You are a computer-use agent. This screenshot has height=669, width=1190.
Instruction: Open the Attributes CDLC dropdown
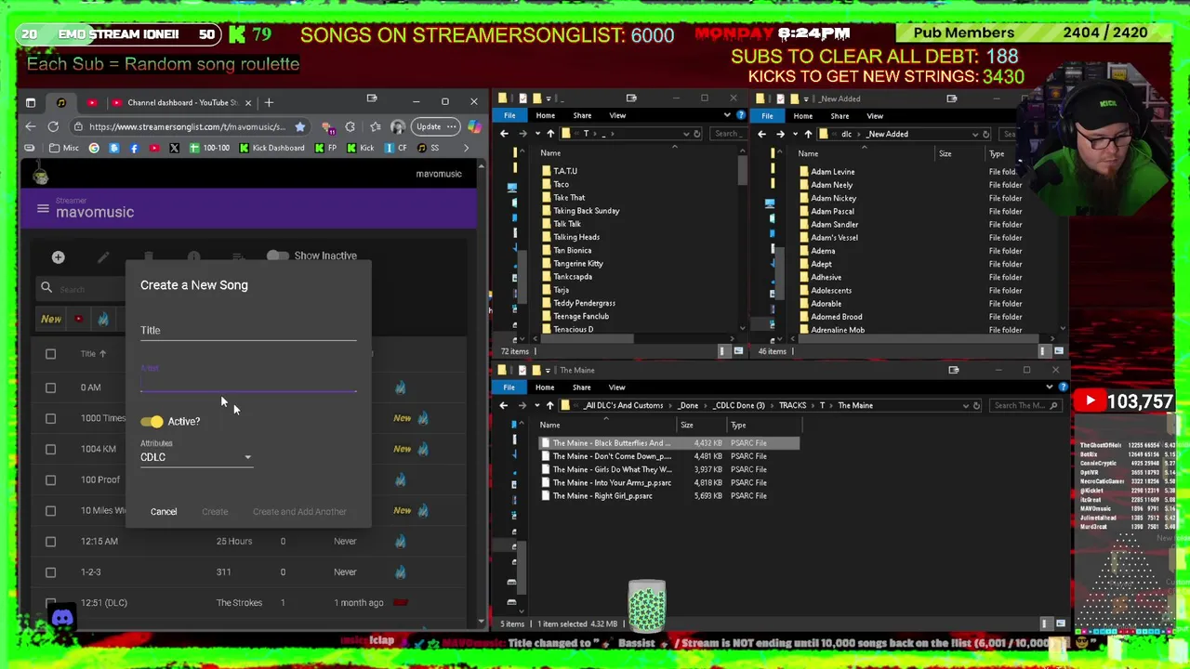196,457
